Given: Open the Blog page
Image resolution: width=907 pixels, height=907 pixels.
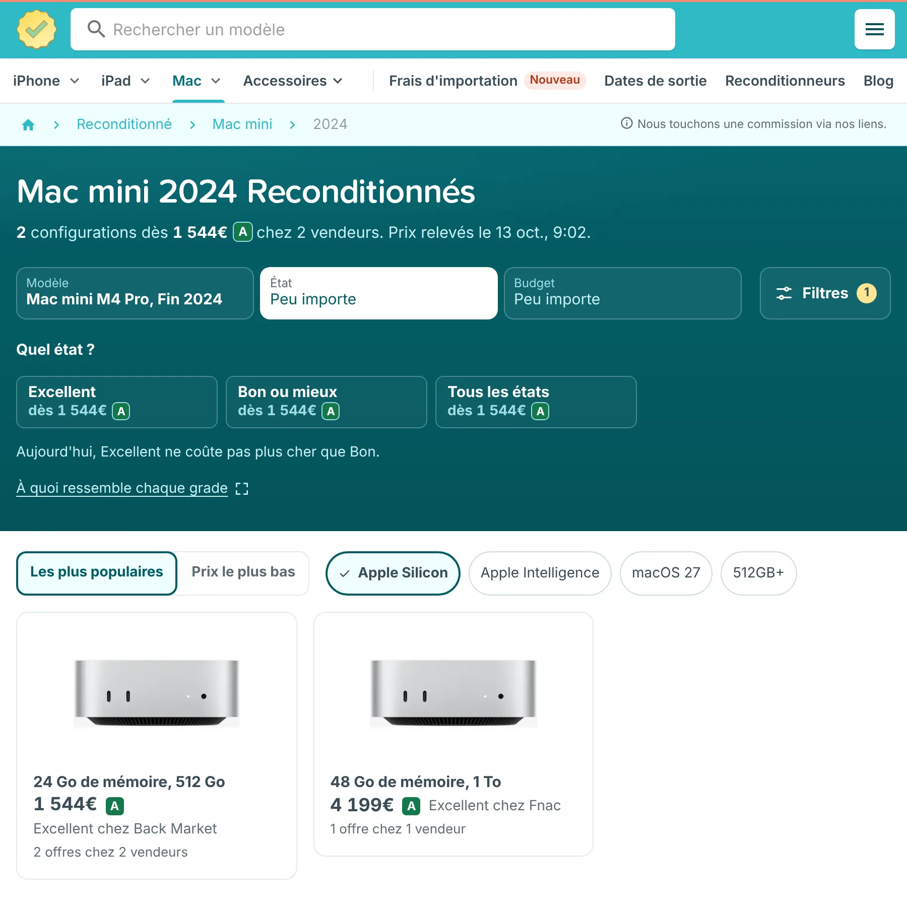Looking at the screenshot, I should pyautogui.click(x=878, y=81).
